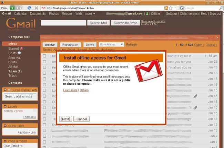
Task: Open Reader from the top navigation
Action: 67,13
